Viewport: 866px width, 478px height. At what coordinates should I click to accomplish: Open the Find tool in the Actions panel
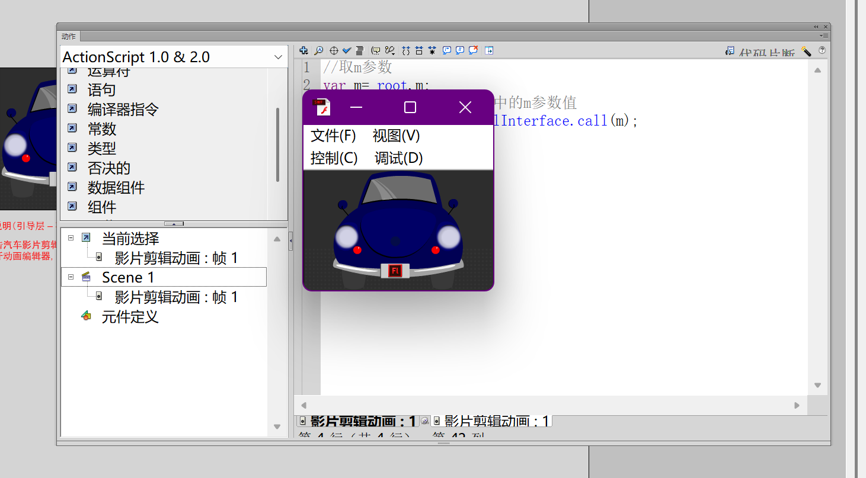coord(318,50)
